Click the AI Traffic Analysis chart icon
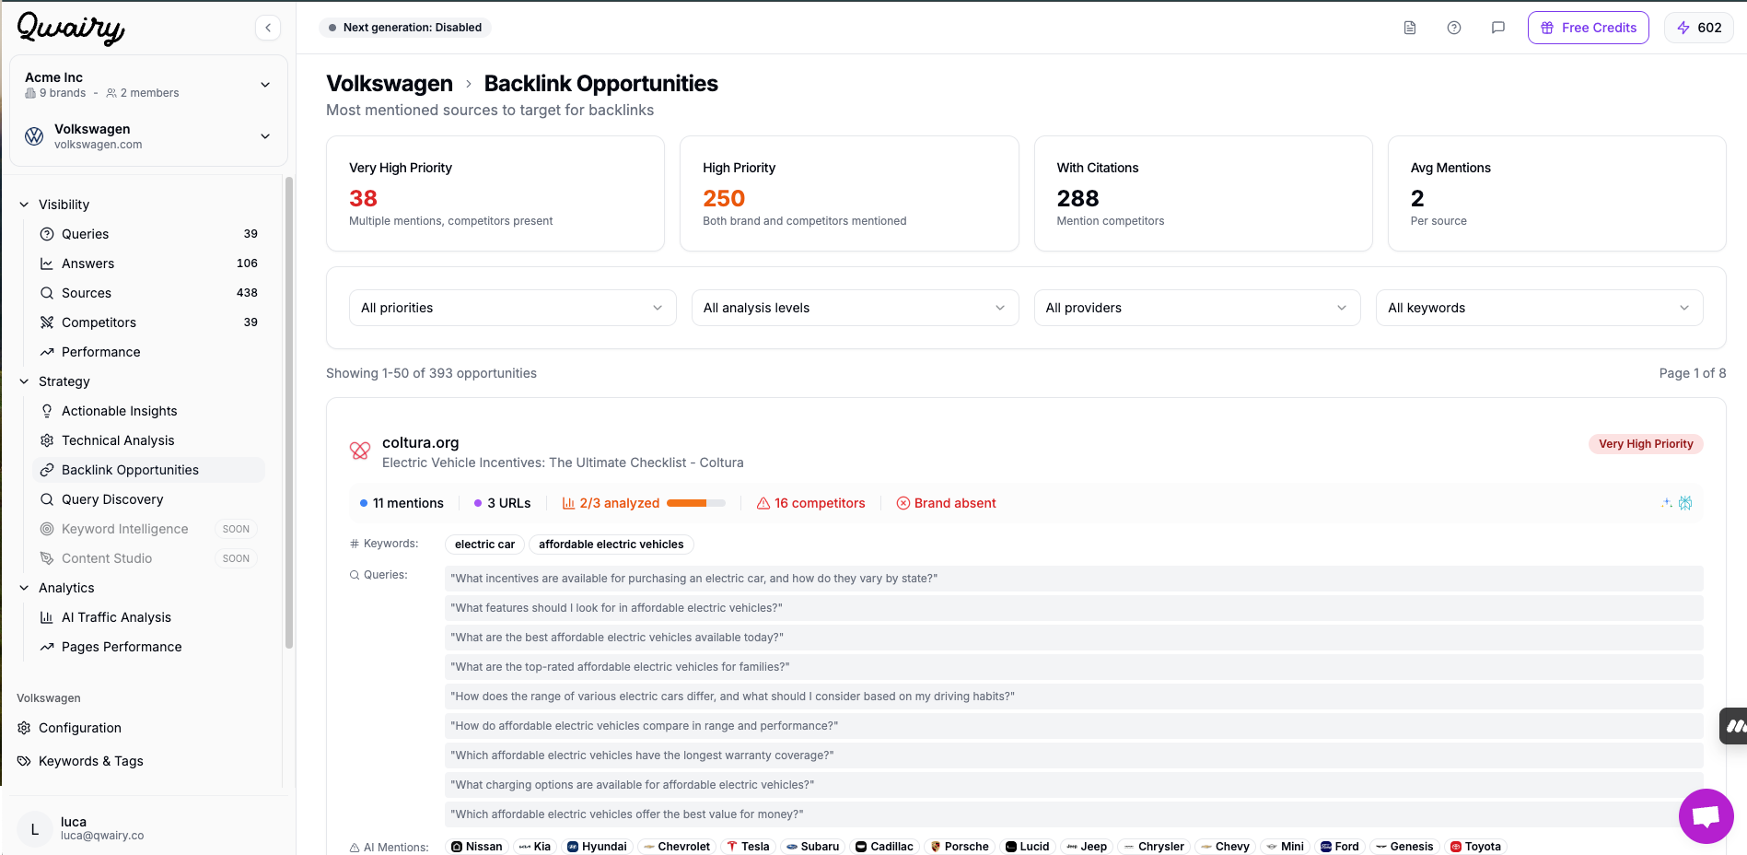 (x=47, y=617)
